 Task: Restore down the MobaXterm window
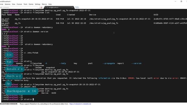point(181,1)
